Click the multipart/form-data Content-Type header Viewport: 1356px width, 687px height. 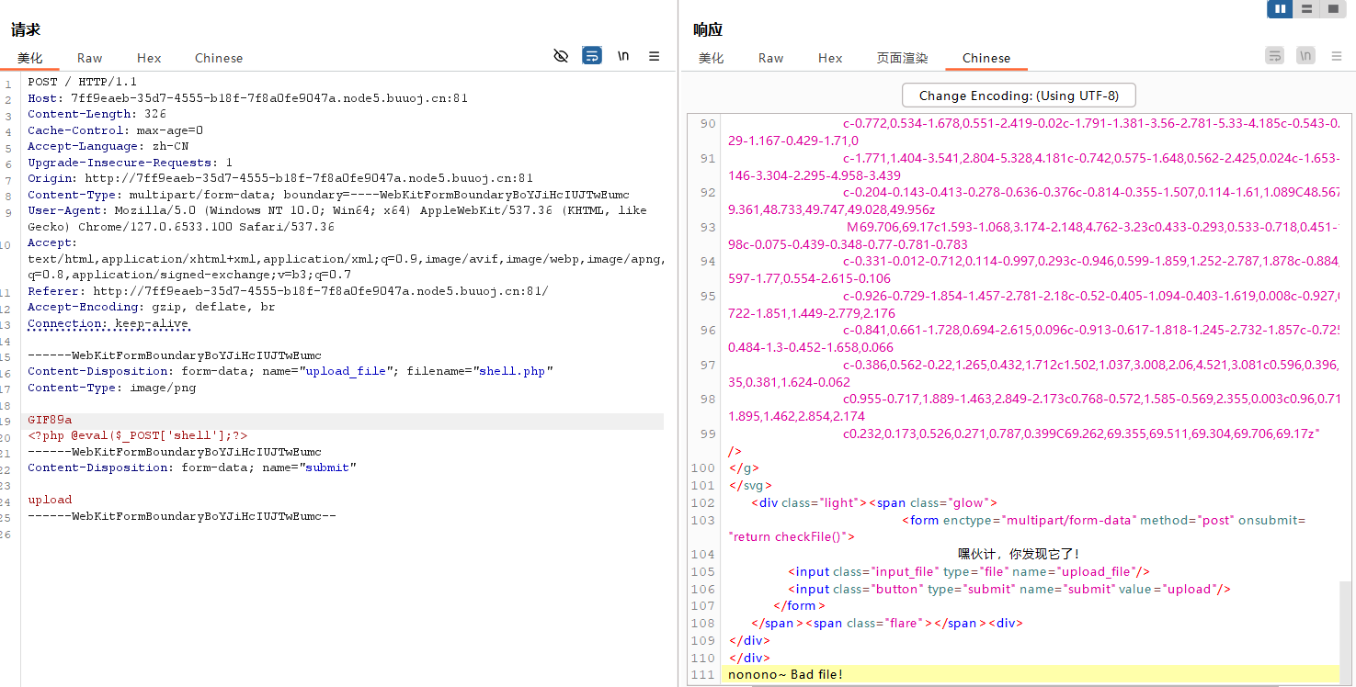point(328,195)
